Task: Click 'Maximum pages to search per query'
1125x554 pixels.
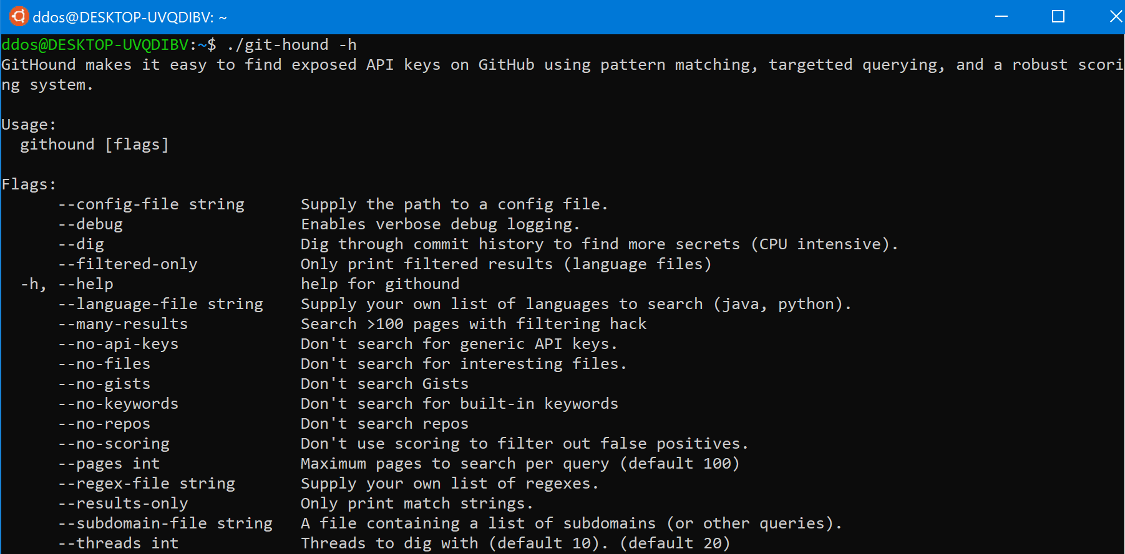Action: 520,464
